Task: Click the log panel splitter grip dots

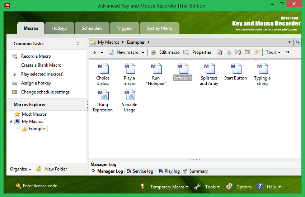Action: pyautogui.click(x=195, y=159)
